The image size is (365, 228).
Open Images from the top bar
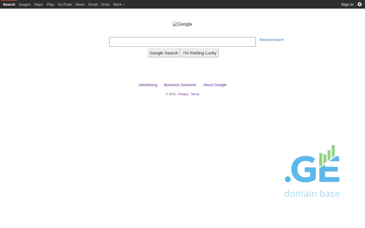25,5
